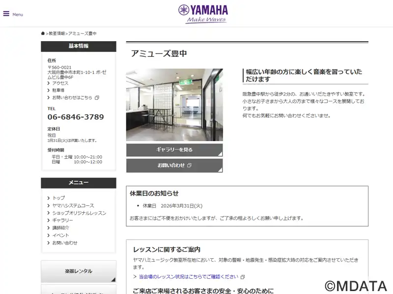Click the Yamaha Make Waves logo
This screenshot has height=294, width=393.
tap(203, 14)
